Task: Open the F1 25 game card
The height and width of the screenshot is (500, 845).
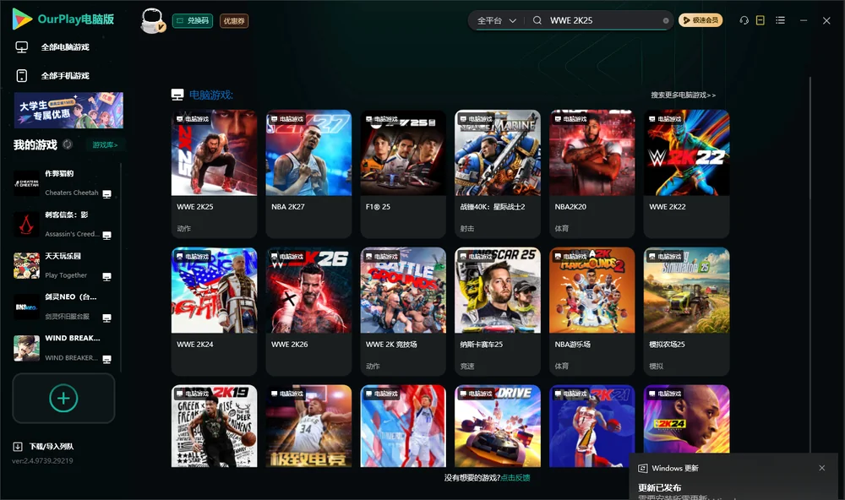Action: (403, 173)
